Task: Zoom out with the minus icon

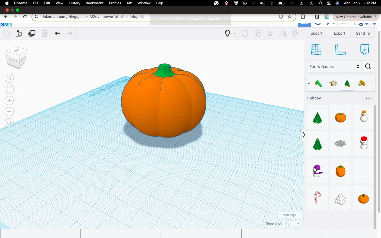Action: tap(9, 112)
